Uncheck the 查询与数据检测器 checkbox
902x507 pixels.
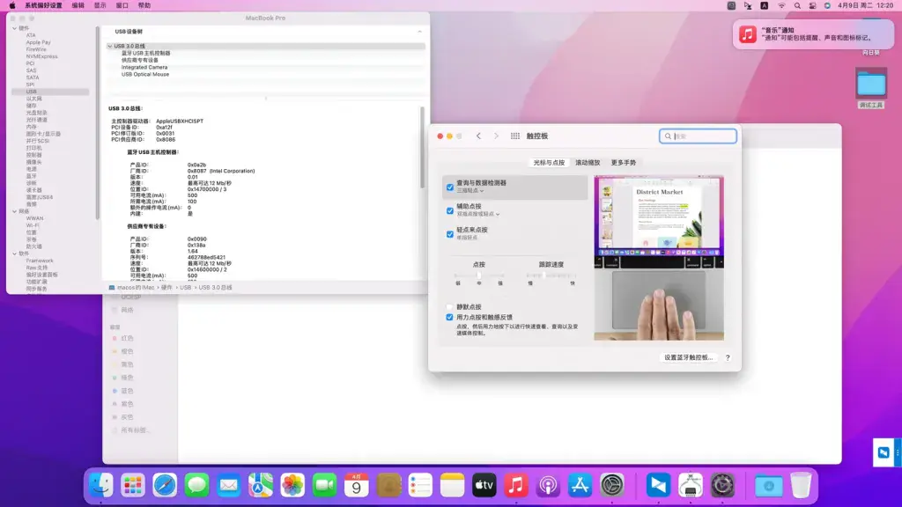tap(450, 187)
